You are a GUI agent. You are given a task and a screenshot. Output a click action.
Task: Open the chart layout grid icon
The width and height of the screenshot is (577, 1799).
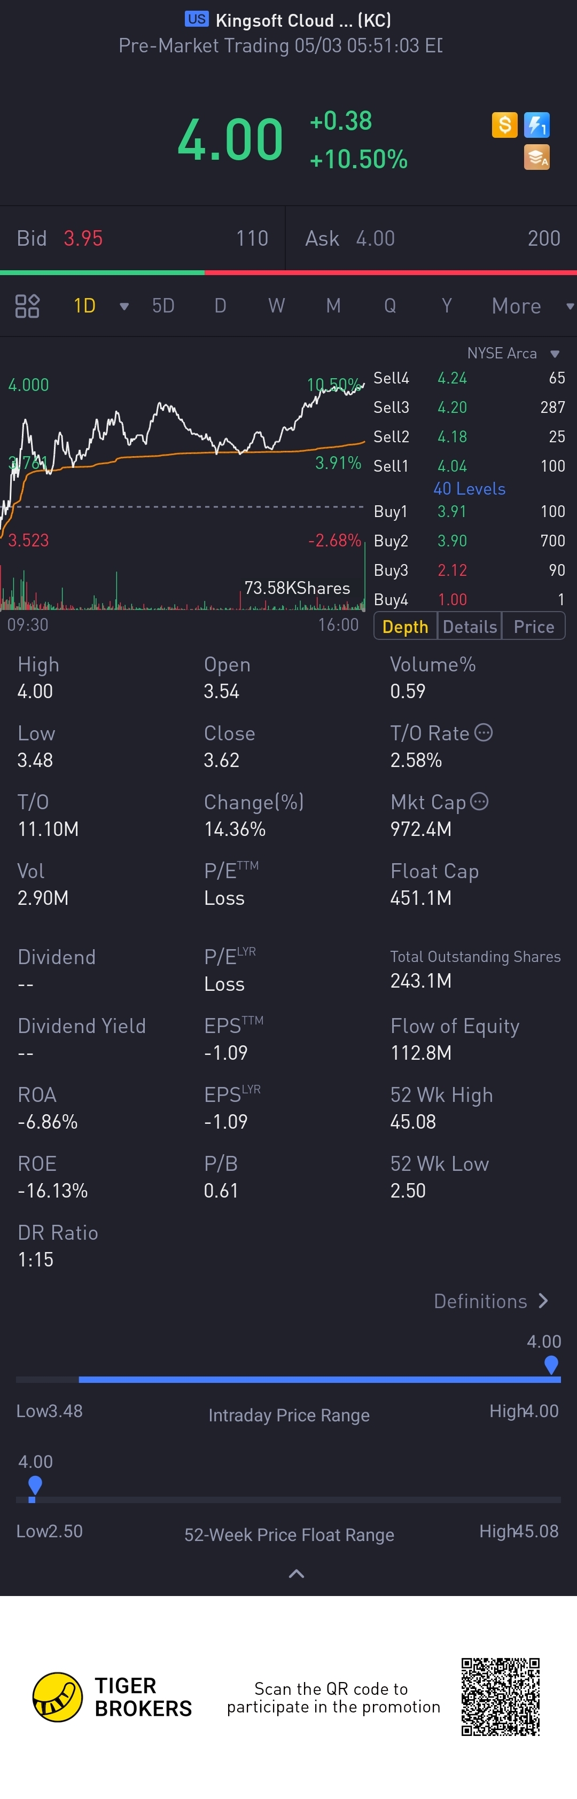pos(27,306)
